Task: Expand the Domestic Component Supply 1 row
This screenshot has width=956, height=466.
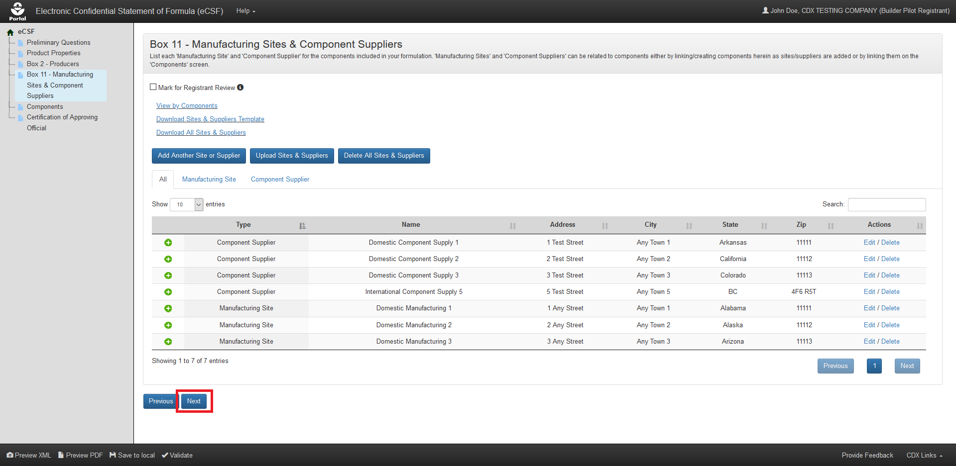Action: click(168, 243)
